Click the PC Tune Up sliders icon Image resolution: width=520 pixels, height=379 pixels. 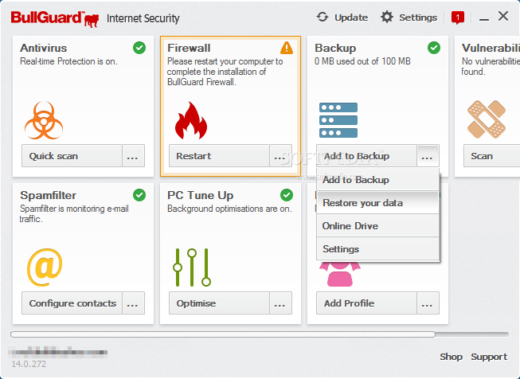coord(192,268)
